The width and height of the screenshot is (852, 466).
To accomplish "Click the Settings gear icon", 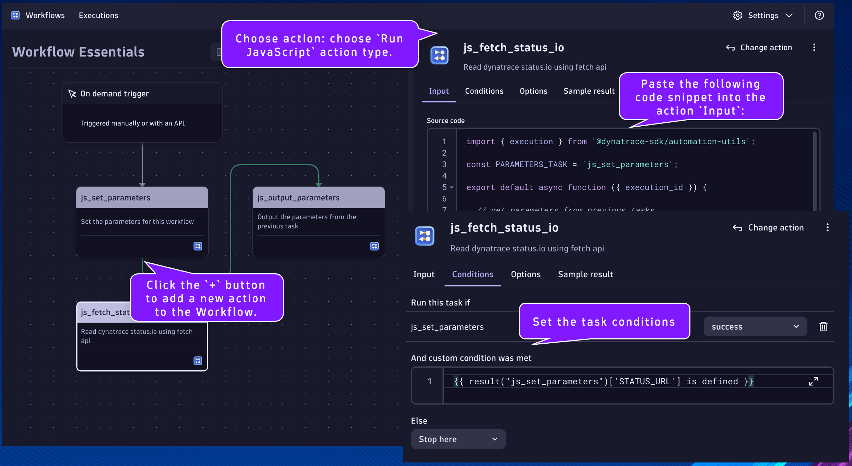I will coord(737,15).
